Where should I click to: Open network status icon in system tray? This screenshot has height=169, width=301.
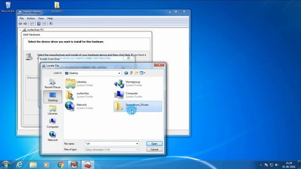click(x=271, y=165)
